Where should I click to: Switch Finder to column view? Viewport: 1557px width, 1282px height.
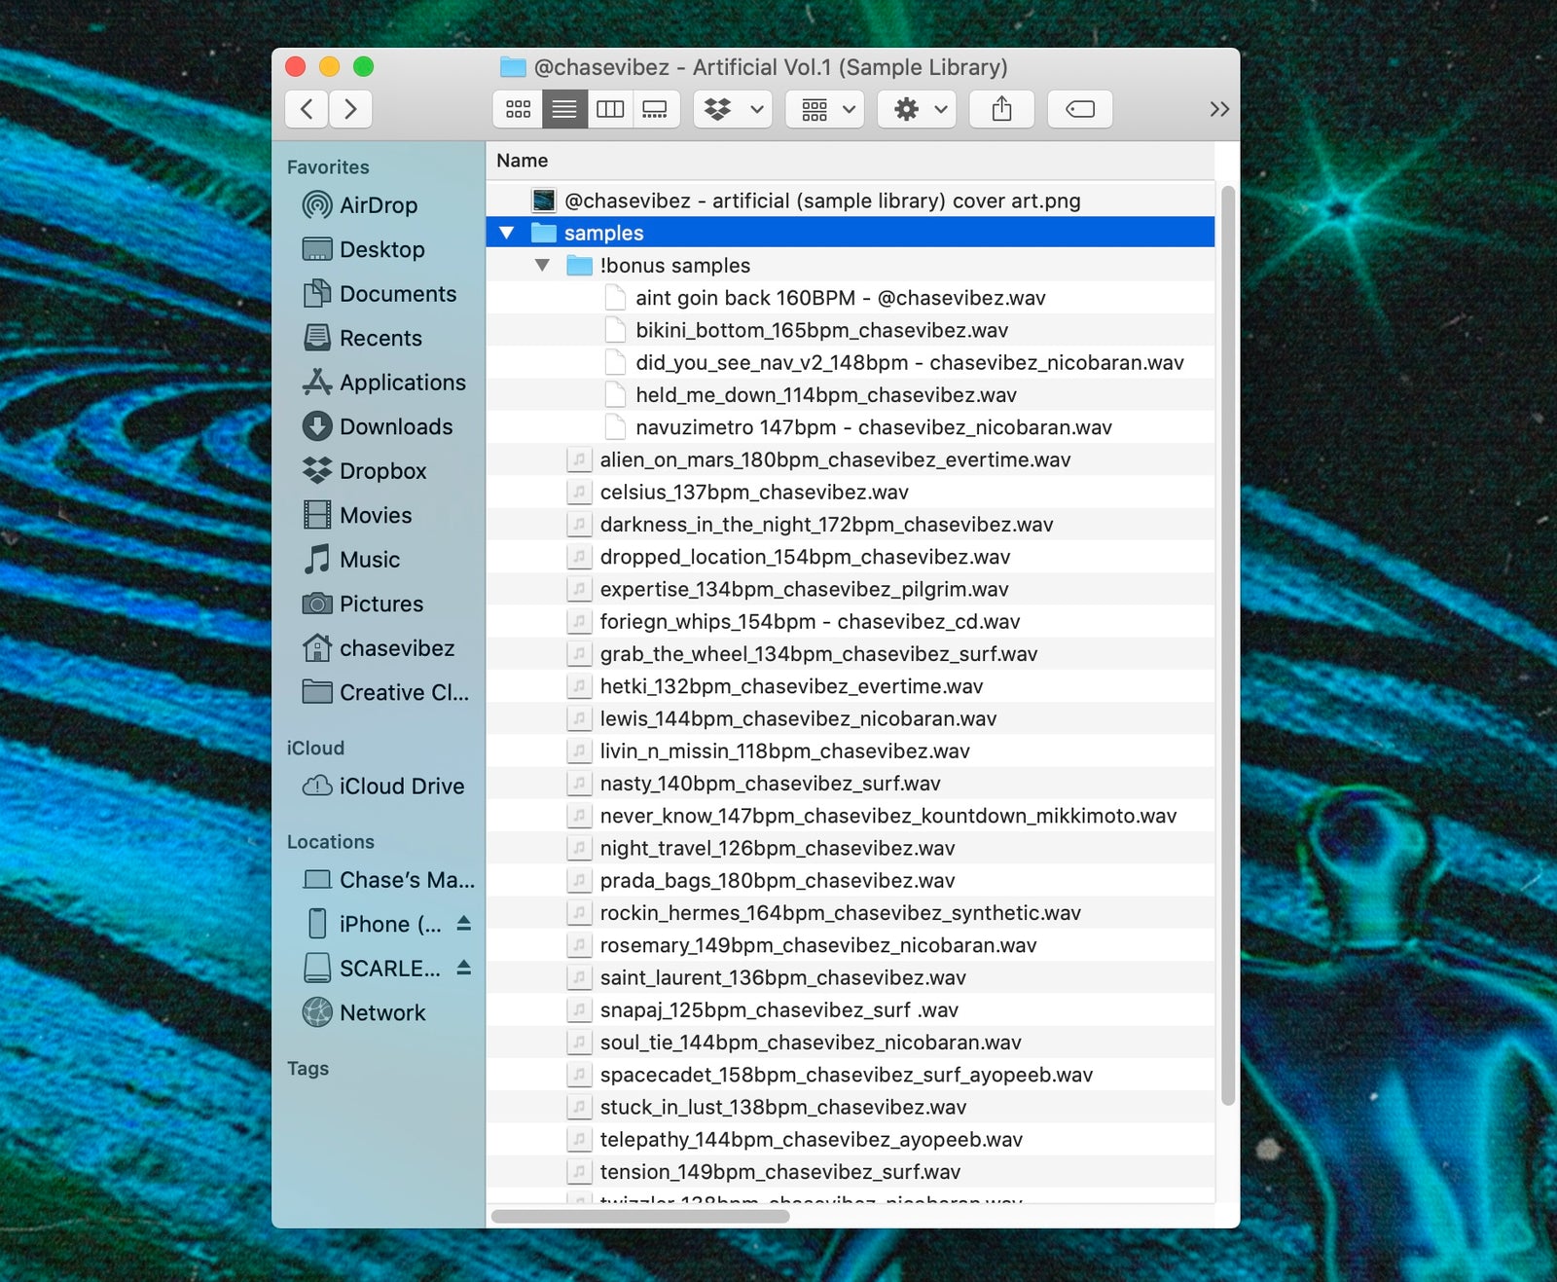click(x=610, y=109)
